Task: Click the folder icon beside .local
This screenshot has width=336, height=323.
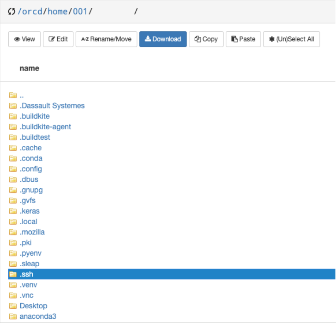Action: (13, 221)
